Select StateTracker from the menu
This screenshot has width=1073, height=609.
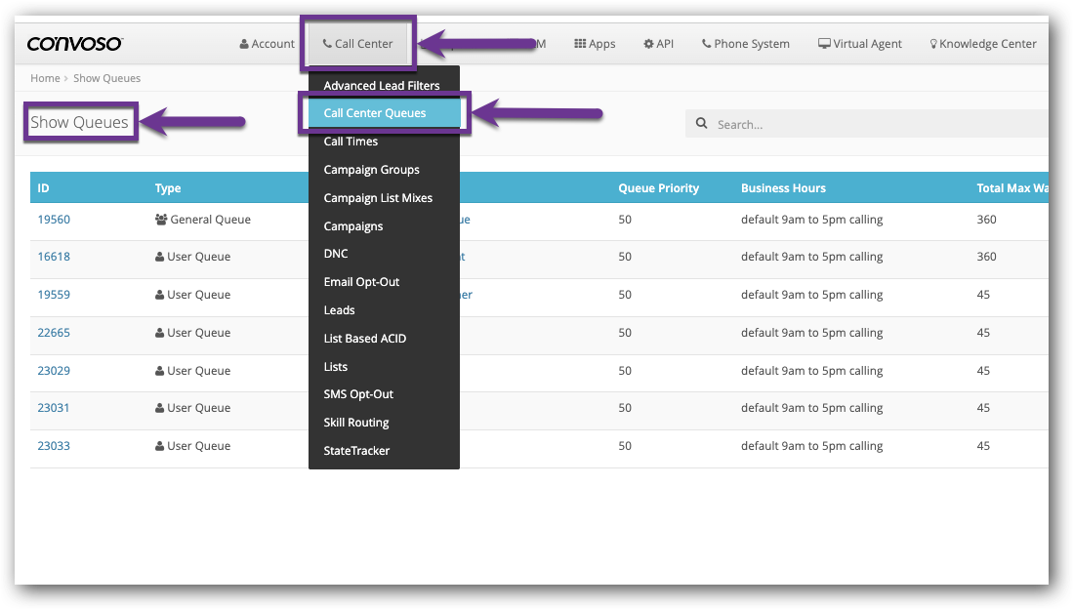pos(356,451)
